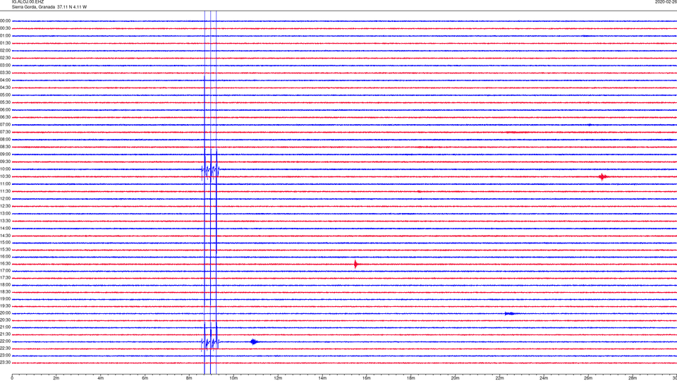The height and width of the screenshot is (381, 677).
Task: Select the 00:00 trace time label
Action: point(5,20)
